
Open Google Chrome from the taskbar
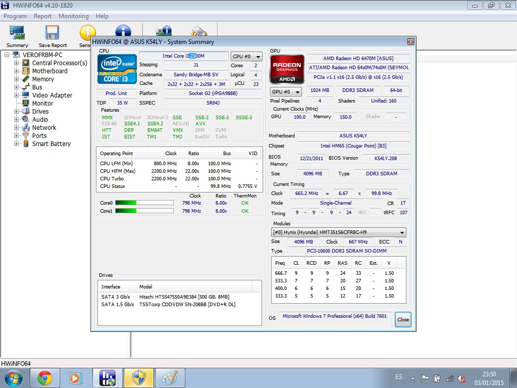pyautogui.click(x=45, y=378)
